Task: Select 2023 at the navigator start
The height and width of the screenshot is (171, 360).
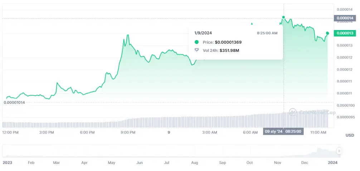Action: (x=8, y=162)
